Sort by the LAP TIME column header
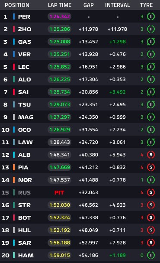 tap(60, 5)
